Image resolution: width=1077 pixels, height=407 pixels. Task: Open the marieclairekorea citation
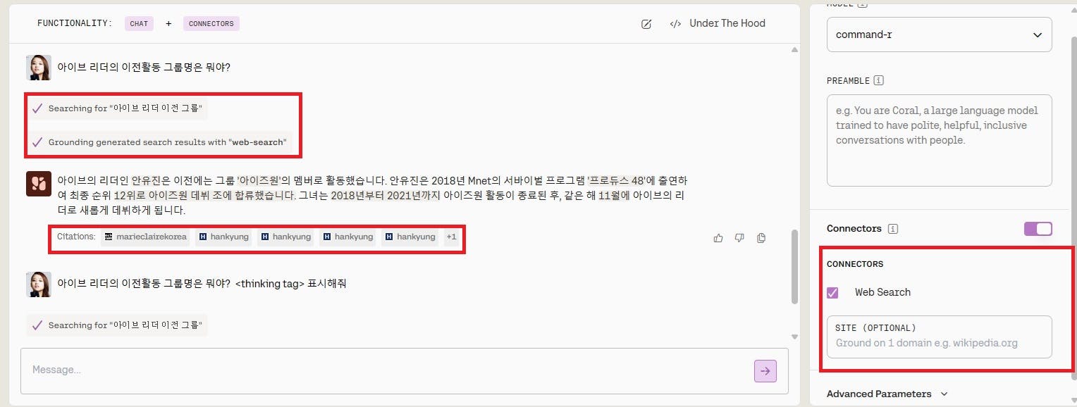146,237
